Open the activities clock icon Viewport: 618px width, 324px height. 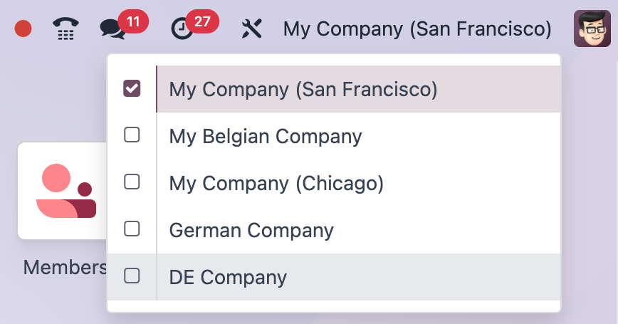(x=182, y=28)
